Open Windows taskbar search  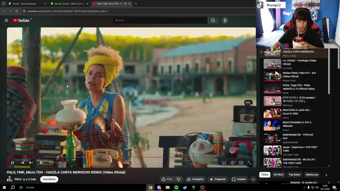13,188
